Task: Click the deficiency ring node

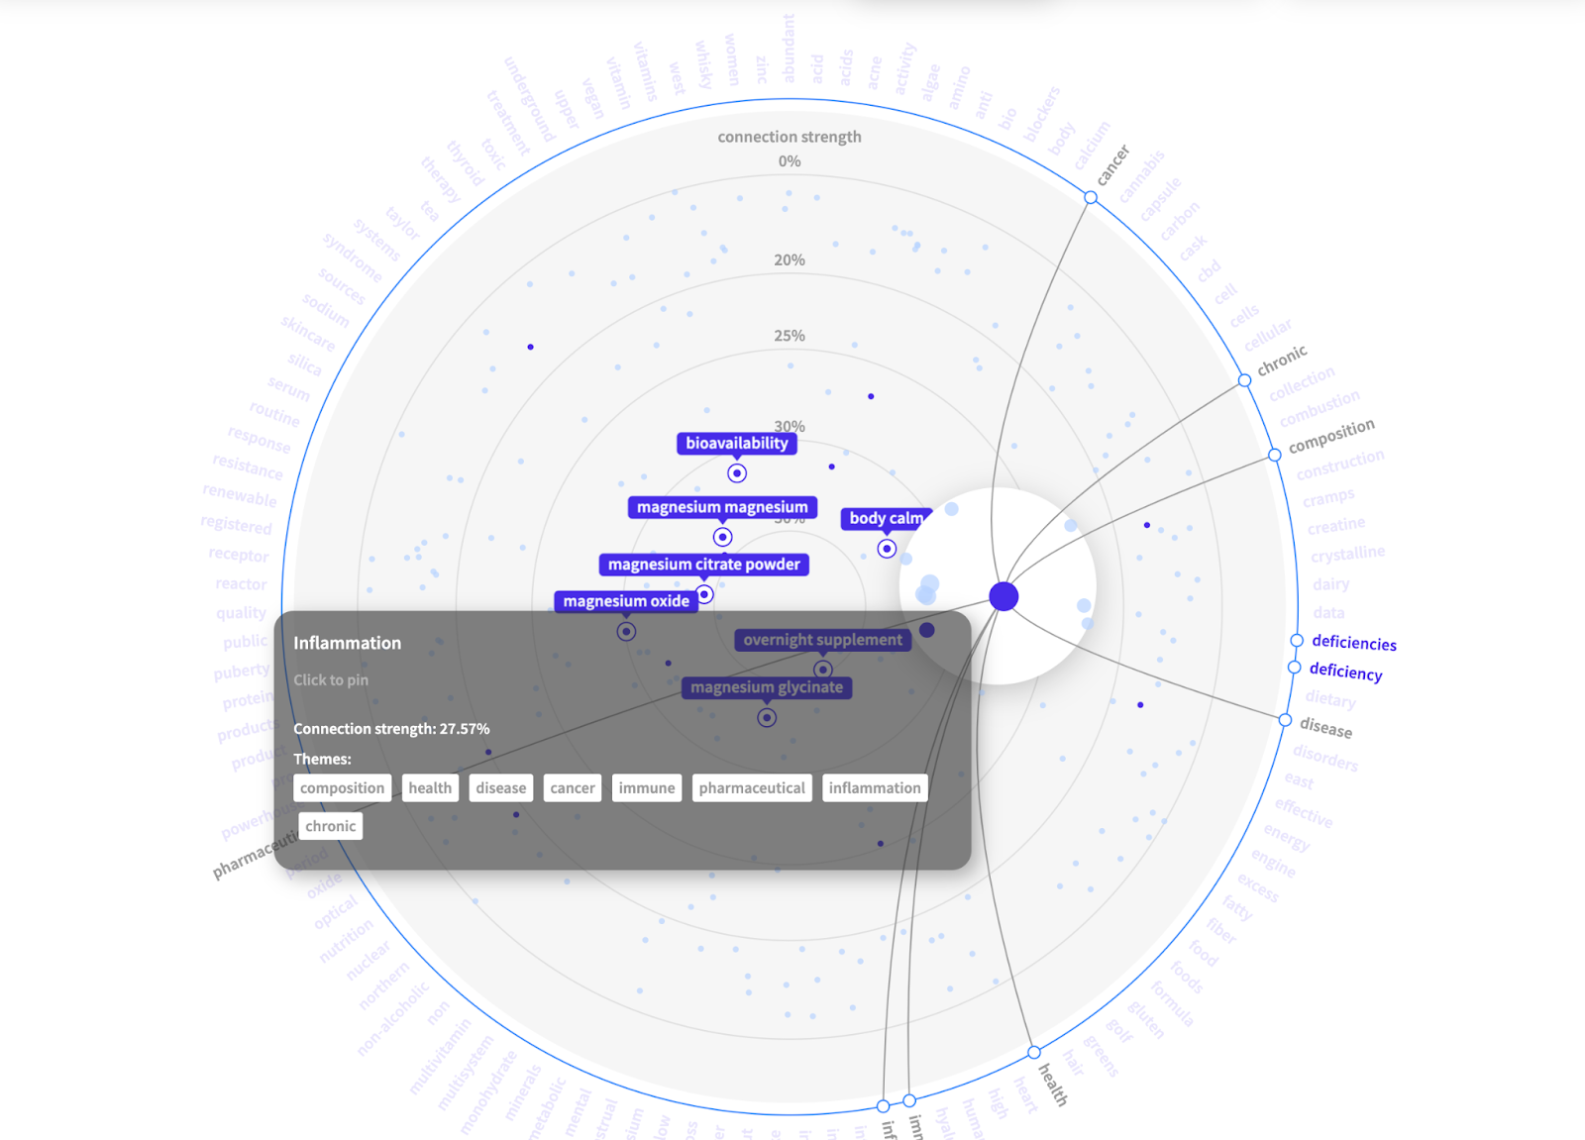Action: [1294, 668]
